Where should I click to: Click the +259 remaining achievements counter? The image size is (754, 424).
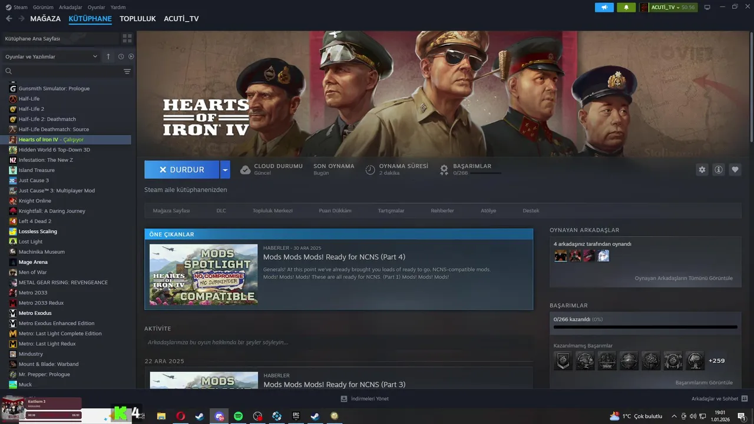(716, 360)
